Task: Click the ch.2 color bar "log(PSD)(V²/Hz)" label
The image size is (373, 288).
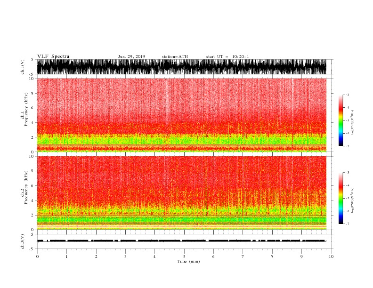Action: tap(353, 200)
